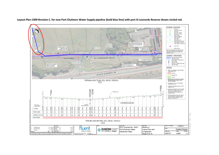The image size is (219, 155).
Task: Click the 'Existing ground' long section label
Action: [x=115, y=92]
